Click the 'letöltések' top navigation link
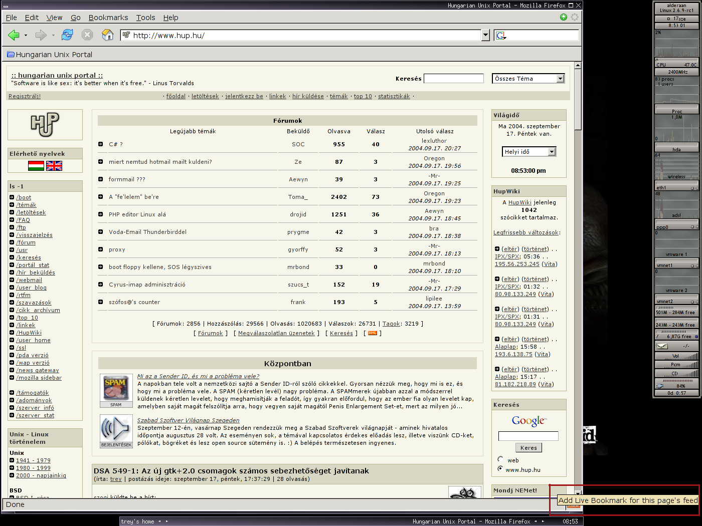Viewport: 702px width, 526px height. click(x=205, y=96)
